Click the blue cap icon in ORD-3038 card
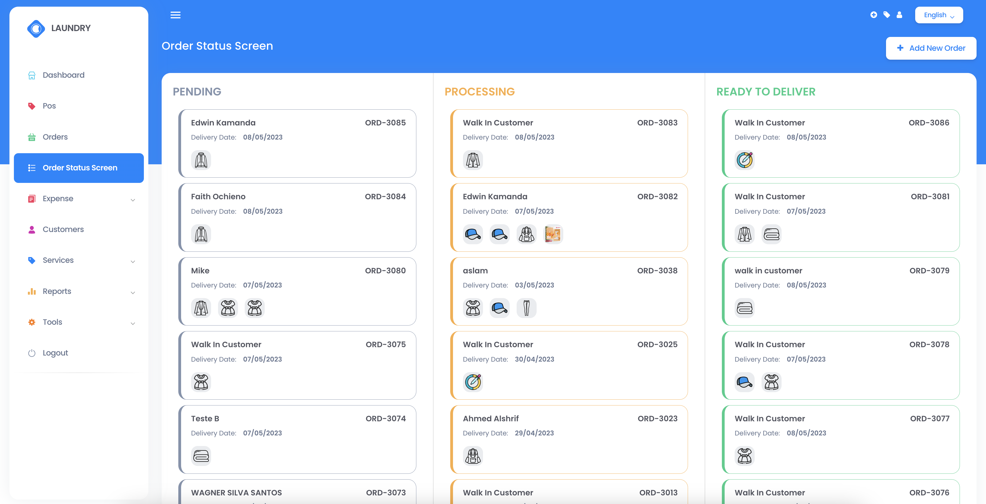986x504 pixels. (x=499, y=308)
